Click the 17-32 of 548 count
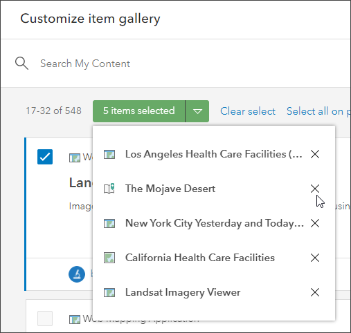The image size is (351, 333). click(x=53, y=111)
